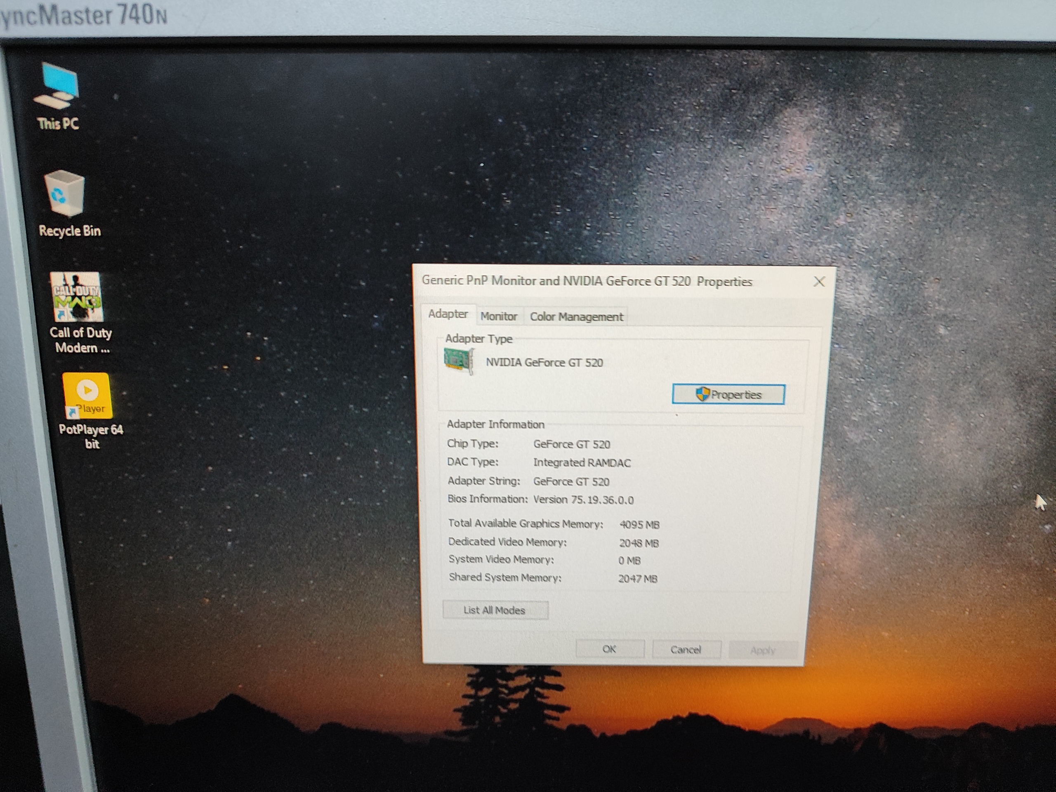Click the Adapter Type group heading
This screenshot has width=1056, height=792.
[479, 339]
